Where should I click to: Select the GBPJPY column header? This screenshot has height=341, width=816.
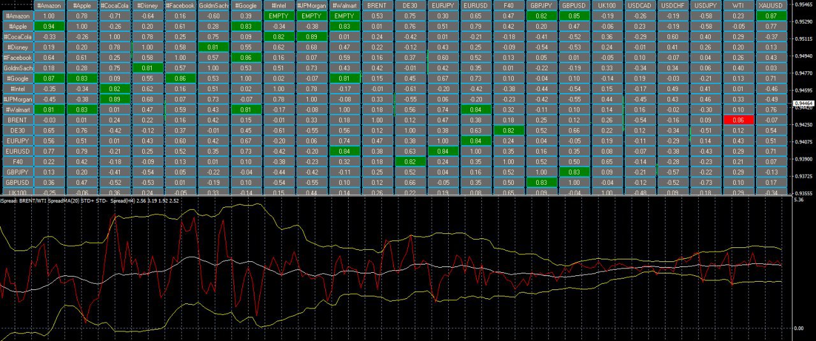pyautogui.click(x=541, y=4)
